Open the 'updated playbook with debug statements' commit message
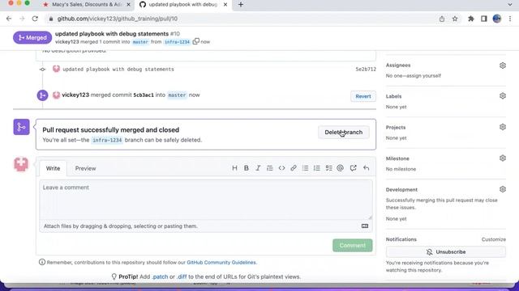The height and width of the screenshot is (291, 519). (118, 70)
